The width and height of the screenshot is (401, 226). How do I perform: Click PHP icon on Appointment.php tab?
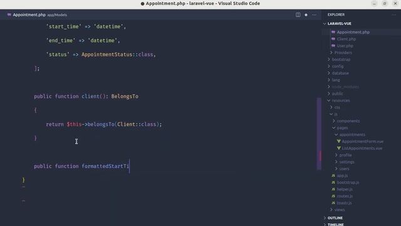click(9, 15)
